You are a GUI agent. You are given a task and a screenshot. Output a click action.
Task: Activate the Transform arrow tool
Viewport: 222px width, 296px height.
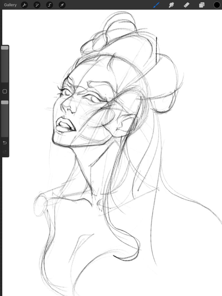click(62, 5)
